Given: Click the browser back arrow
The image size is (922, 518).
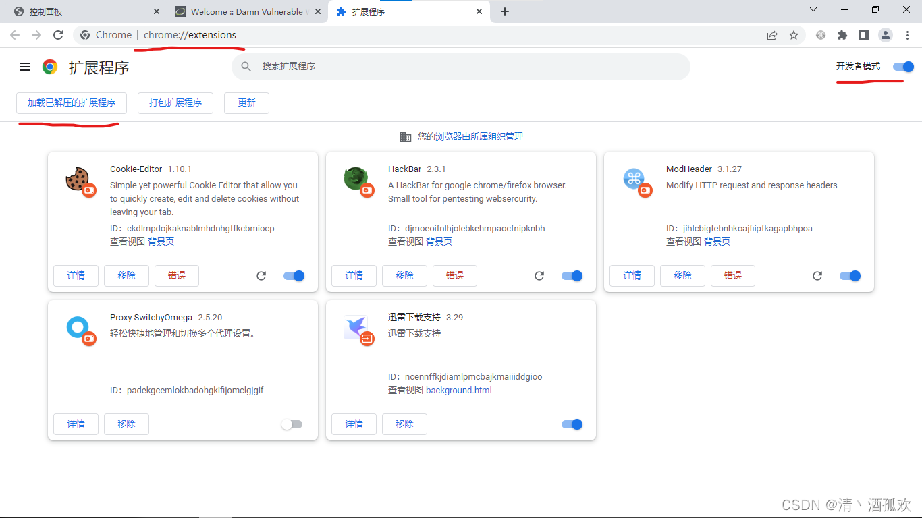Looking at the screenshot, I should (15, 35).
